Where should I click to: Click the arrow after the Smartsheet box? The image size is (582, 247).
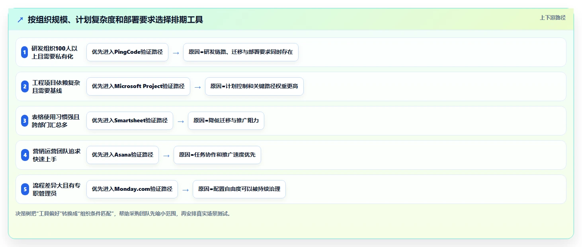(x=180, y=121)
